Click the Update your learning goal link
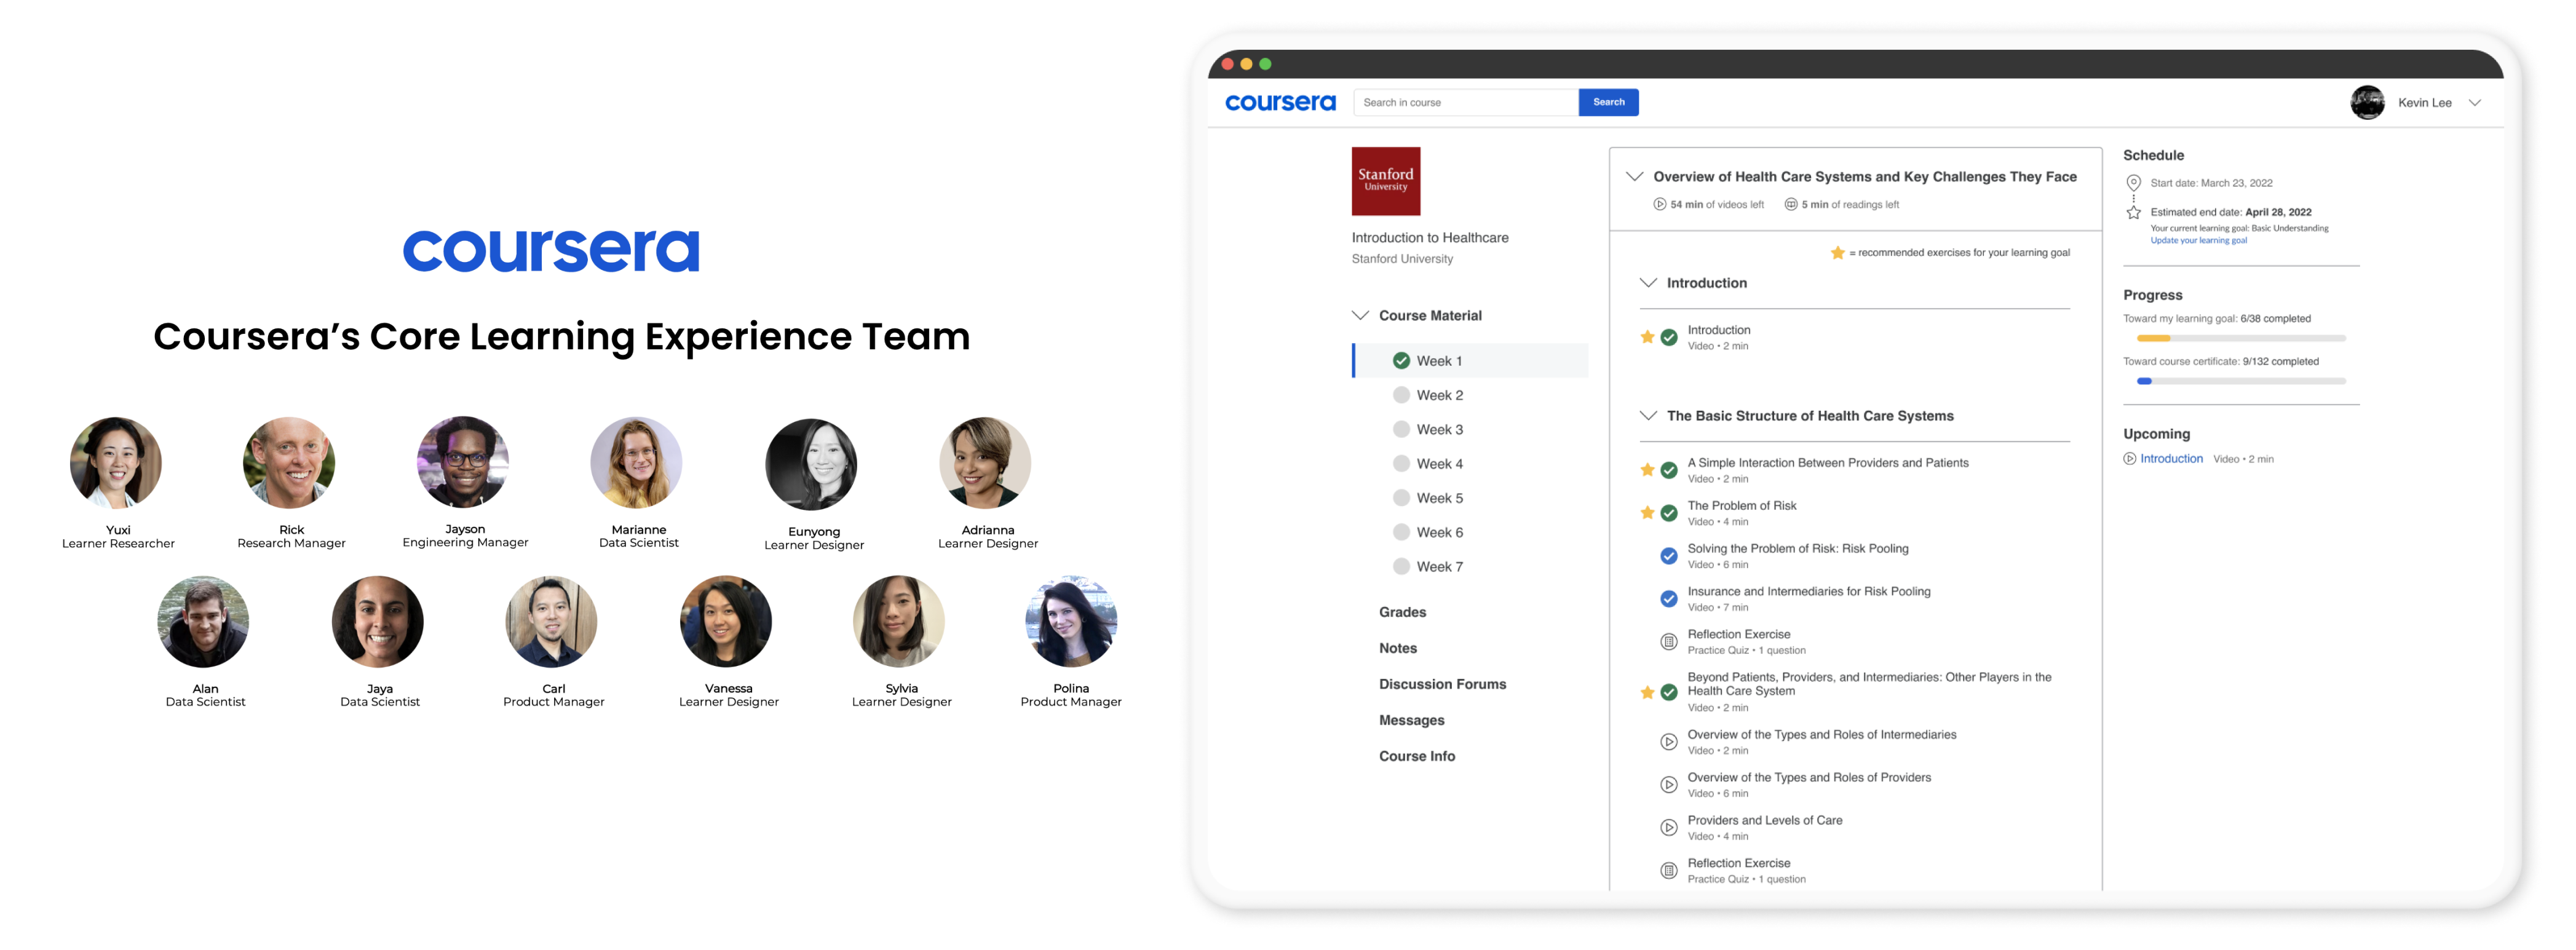Image resolution: width=2576 pixels, height=950 pixels. point(2198,240)
